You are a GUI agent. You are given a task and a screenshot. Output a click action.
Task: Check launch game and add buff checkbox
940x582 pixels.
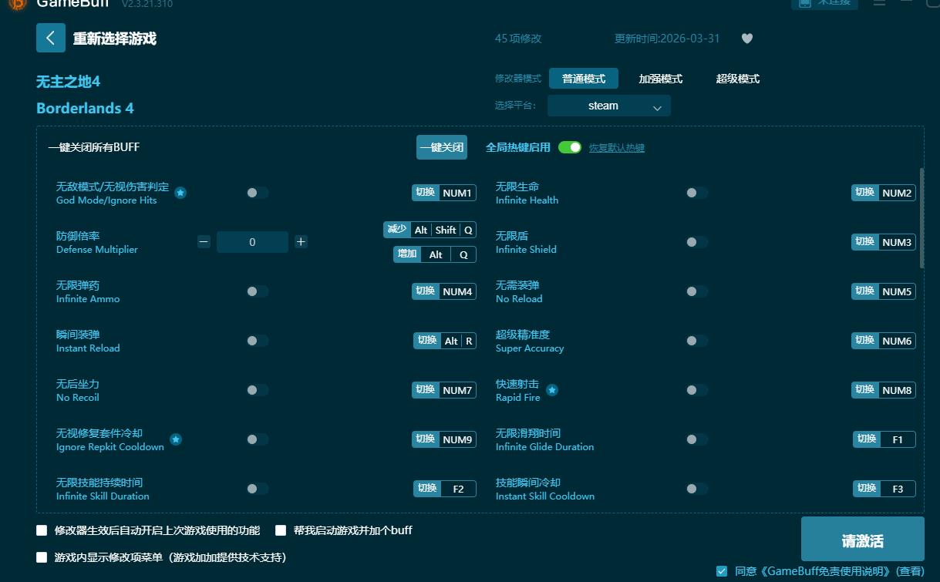[281, 530]
